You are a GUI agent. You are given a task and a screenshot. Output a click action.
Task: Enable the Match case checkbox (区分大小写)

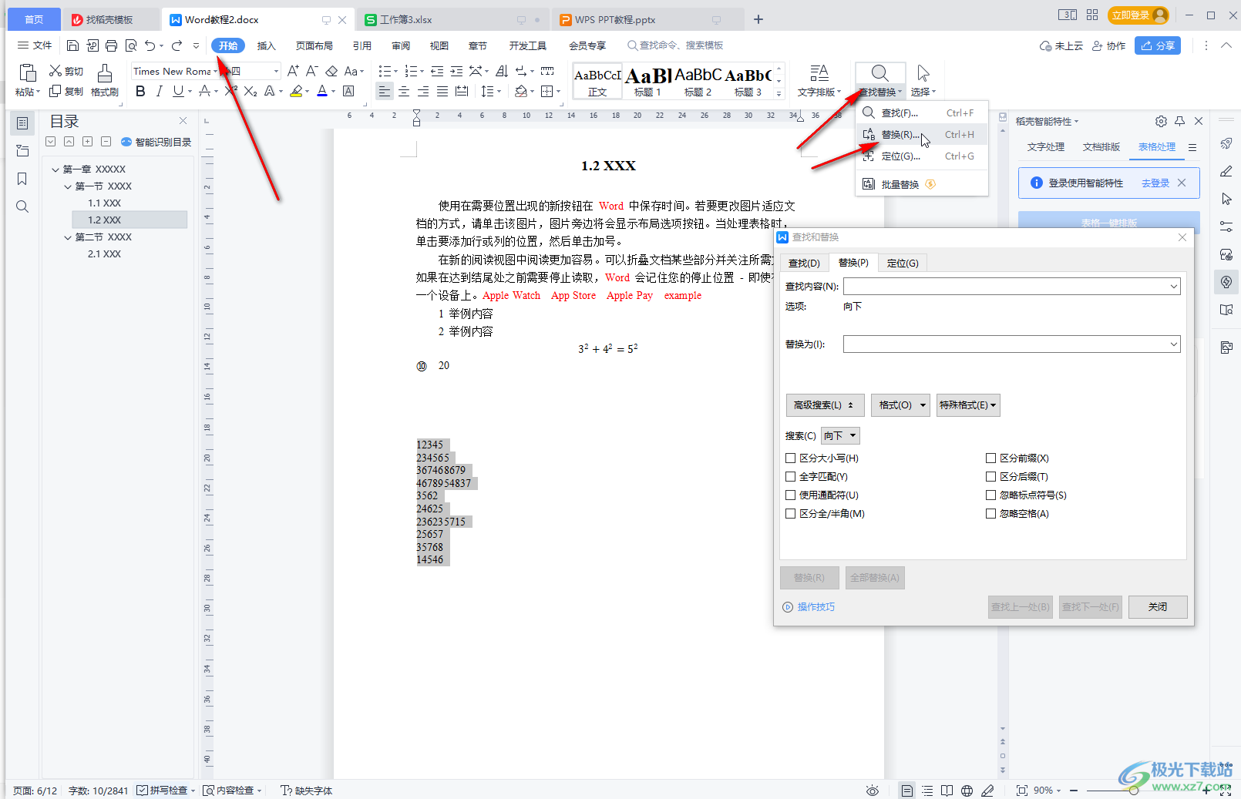(790, 458)
